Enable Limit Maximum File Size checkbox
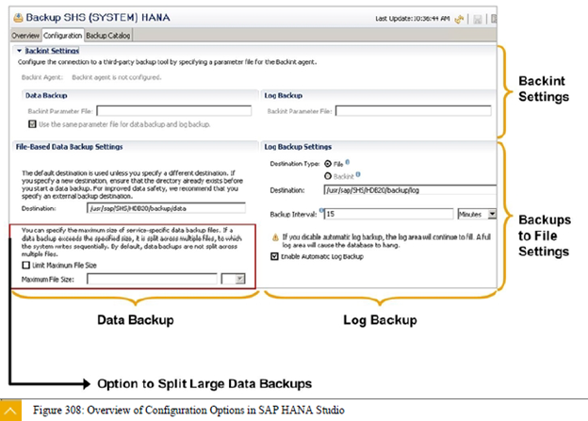The image size is (588, 421). [x=25, y=265]
